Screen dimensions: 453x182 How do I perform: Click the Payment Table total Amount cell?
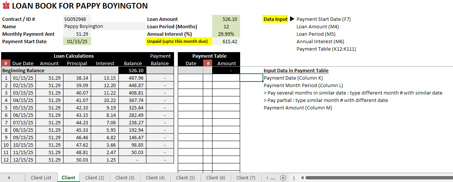226,70
